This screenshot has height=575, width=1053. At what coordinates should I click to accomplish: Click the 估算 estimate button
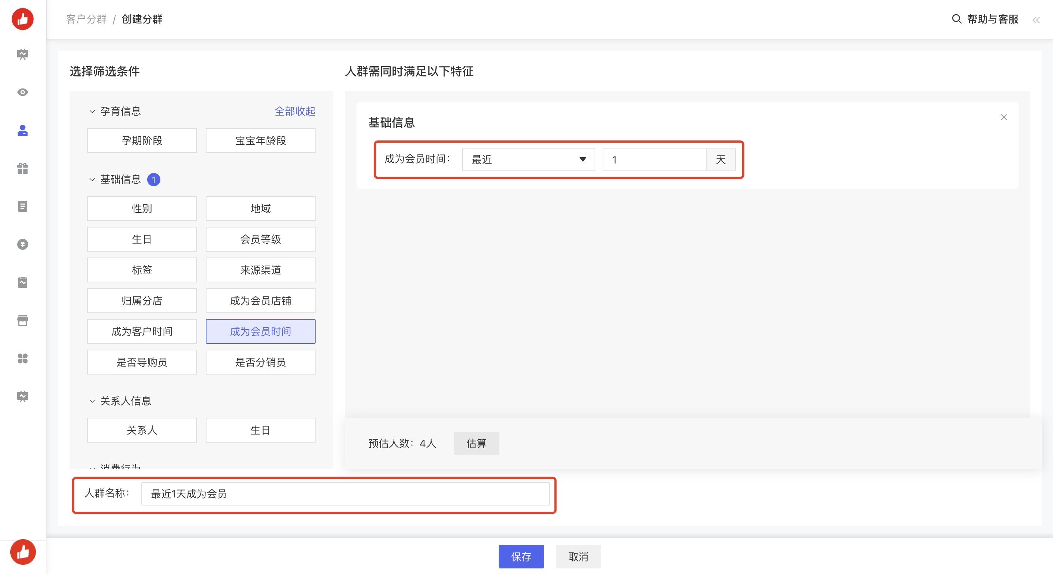coord(476,443)
